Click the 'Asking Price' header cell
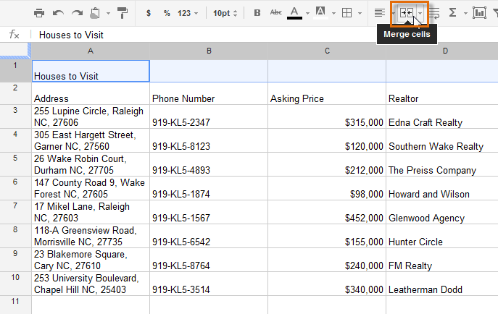 coord(327,93)
